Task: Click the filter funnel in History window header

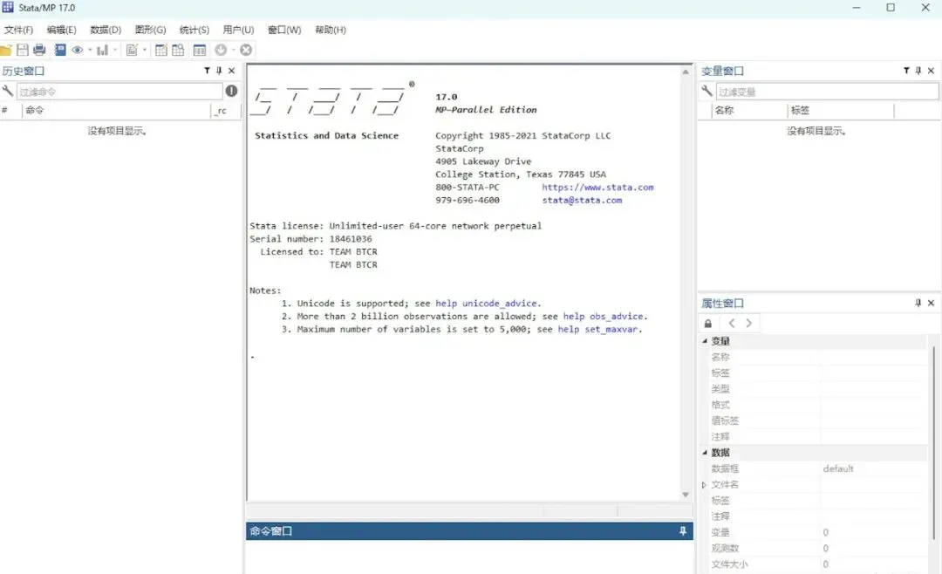Action: point(208,71)
